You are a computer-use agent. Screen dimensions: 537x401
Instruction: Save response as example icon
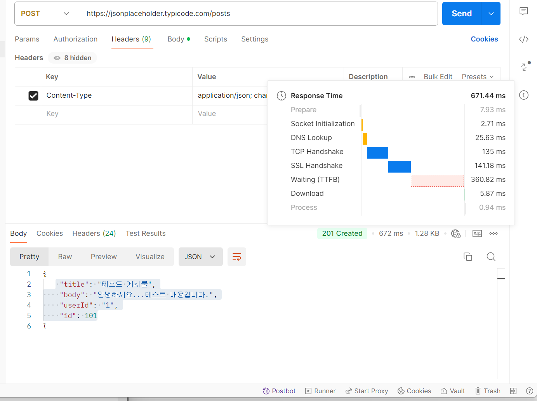pos(477,233)
